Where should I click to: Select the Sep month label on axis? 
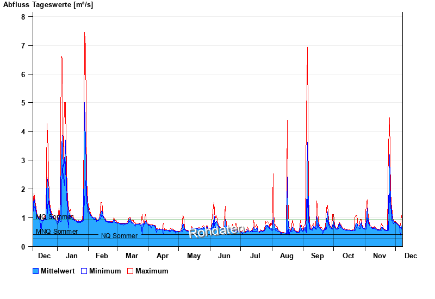click(x=318, y=256)
